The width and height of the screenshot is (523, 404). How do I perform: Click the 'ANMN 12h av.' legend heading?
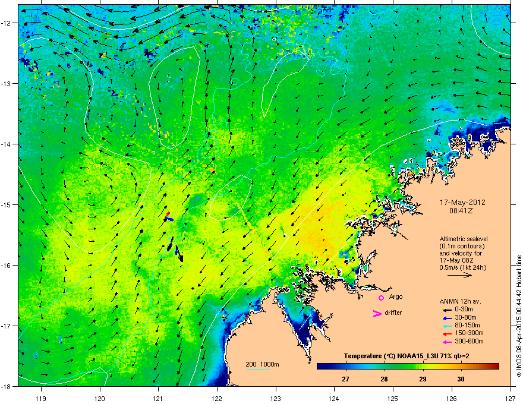point(460,302)
